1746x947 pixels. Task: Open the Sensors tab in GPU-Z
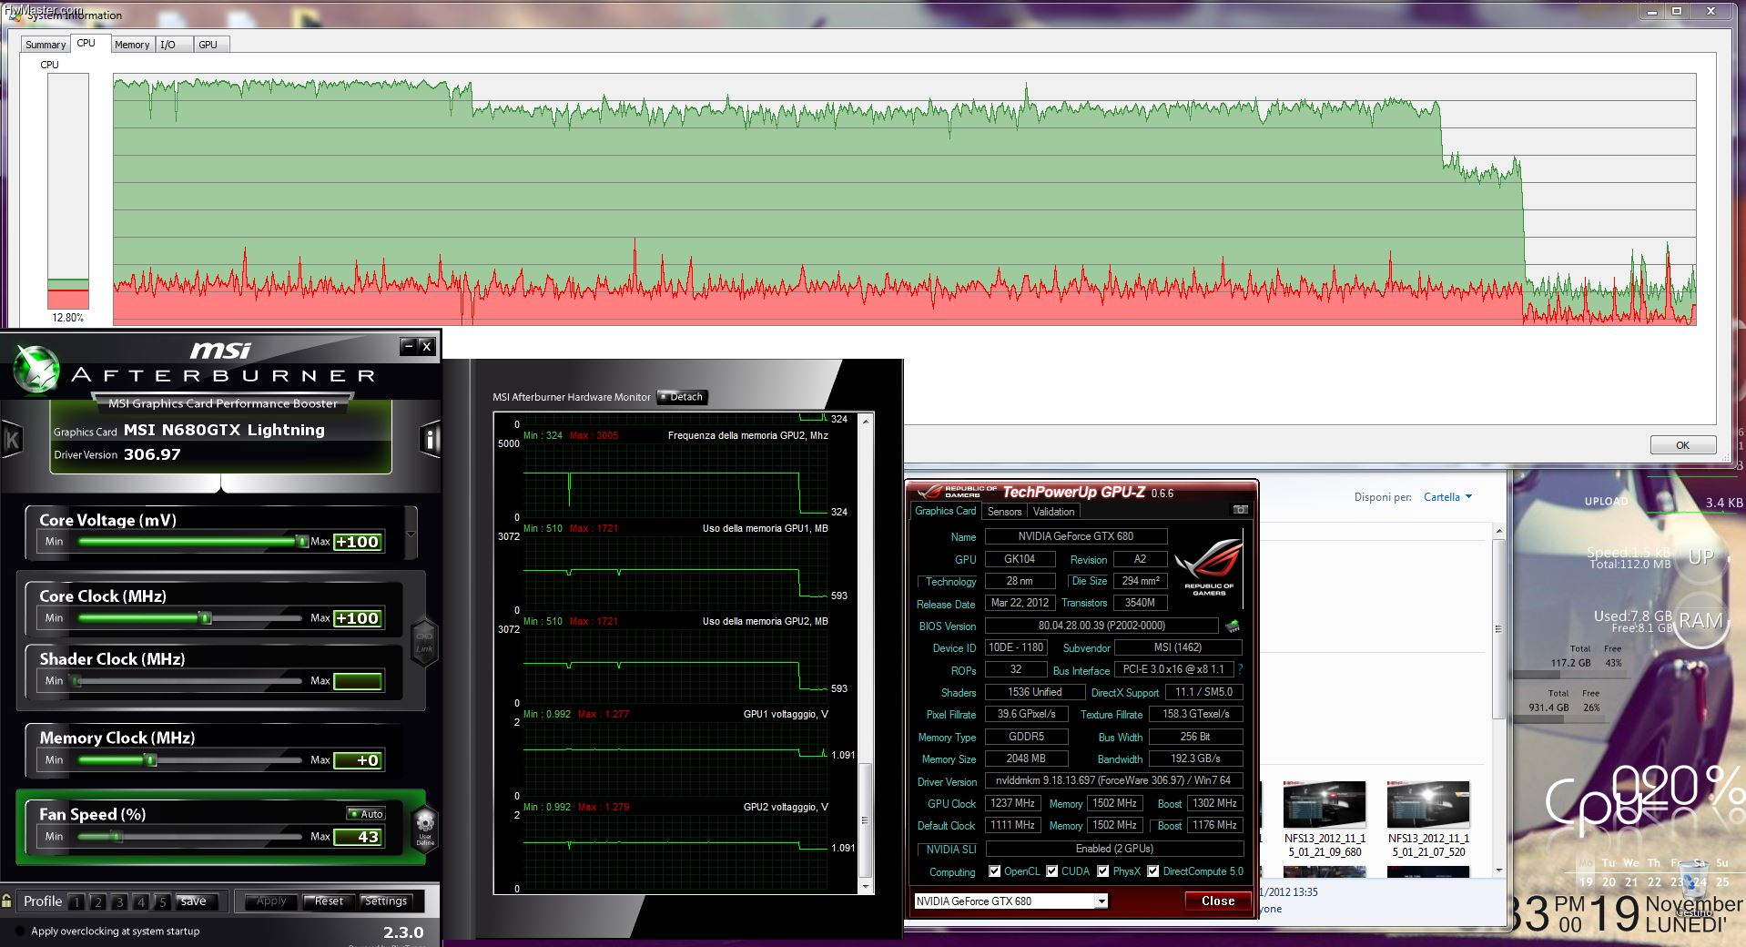click(1004, 512)
